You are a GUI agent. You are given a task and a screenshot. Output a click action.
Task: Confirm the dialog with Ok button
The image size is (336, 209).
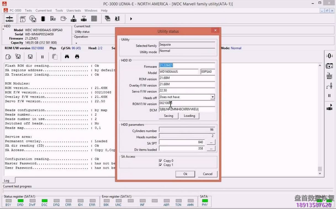tap(185, 174)
